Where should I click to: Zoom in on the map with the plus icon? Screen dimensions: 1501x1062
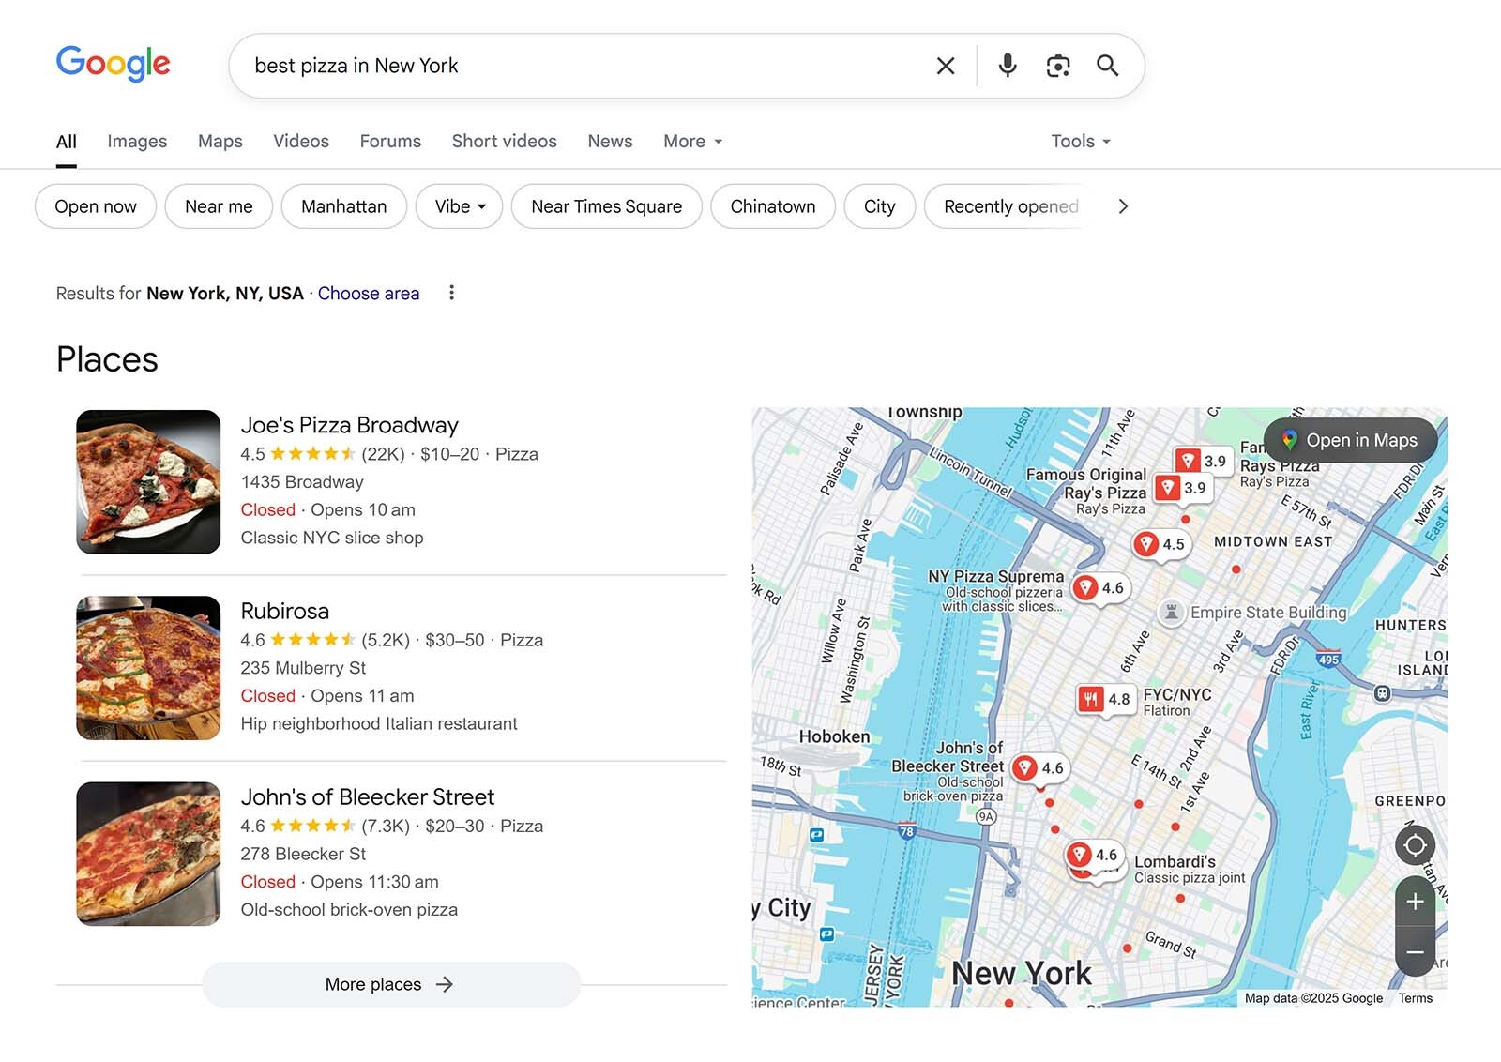click(1416, 902)
